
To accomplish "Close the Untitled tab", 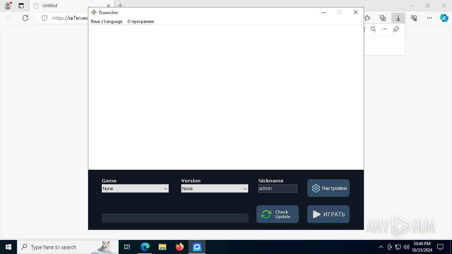I will coord(108,6).
